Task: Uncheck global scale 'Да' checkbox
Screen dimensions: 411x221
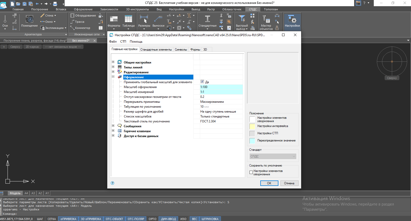Action: (202, 82)
